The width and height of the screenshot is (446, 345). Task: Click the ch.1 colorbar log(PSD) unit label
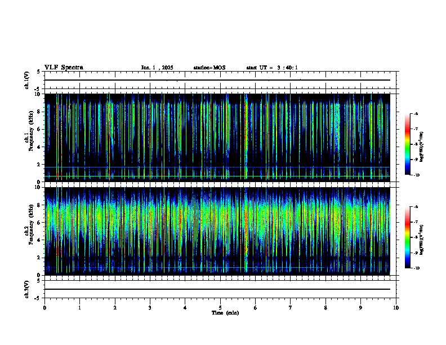(422, 147)
